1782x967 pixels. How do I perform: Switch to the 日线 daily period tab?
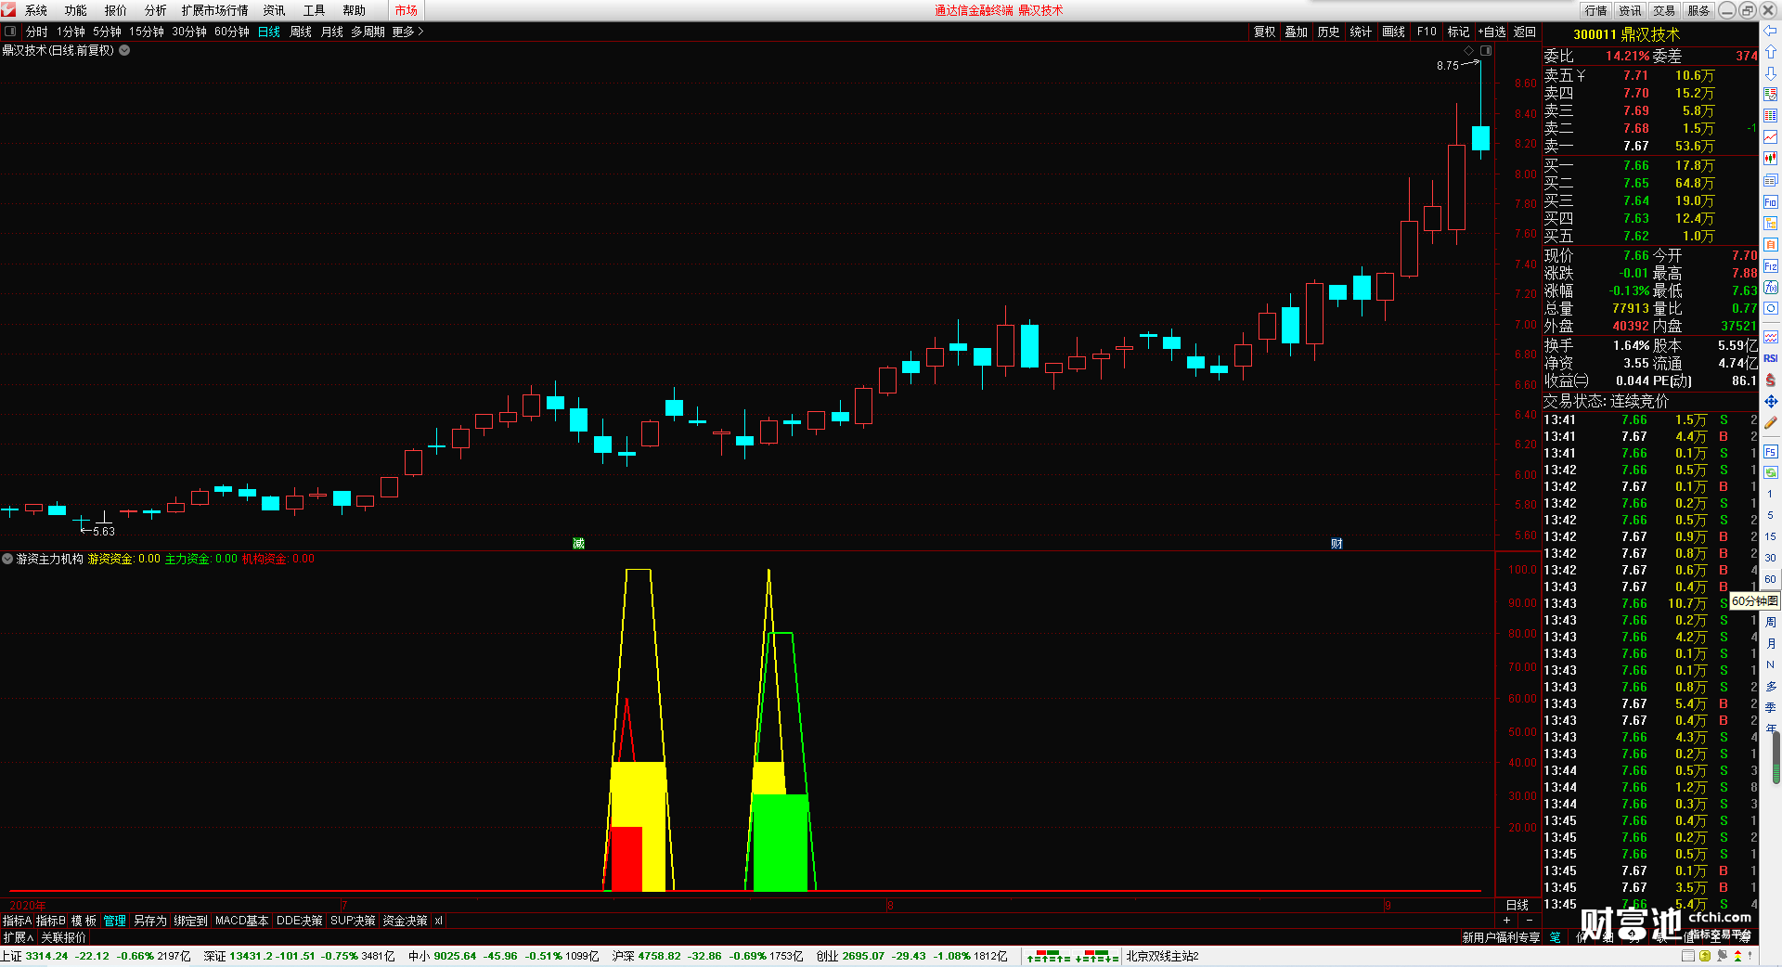coord(269,32)
